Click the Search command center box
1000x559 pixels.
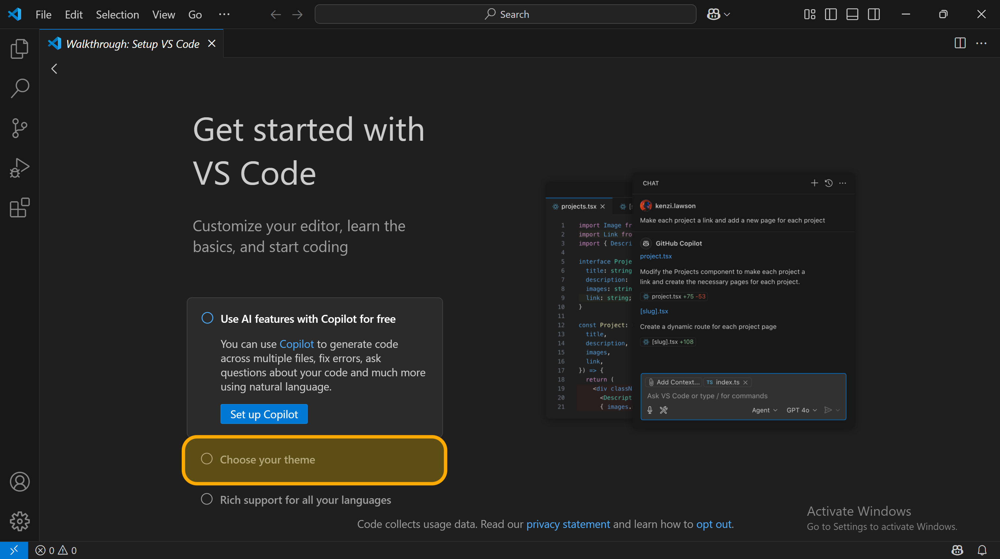click(505, 14)
